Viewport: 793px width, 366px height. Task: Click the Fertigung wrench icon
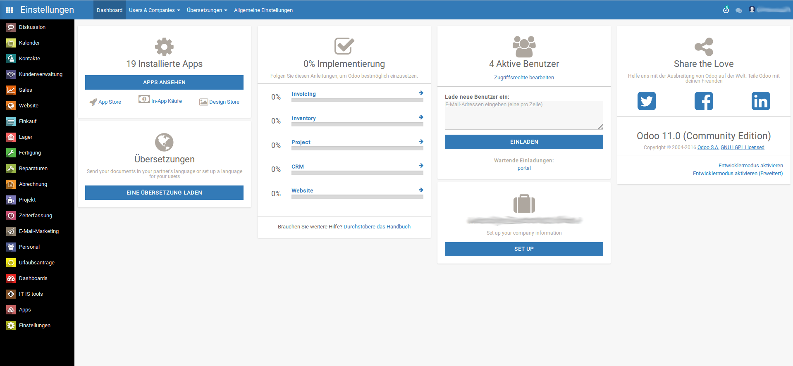[x=11, y=153]
